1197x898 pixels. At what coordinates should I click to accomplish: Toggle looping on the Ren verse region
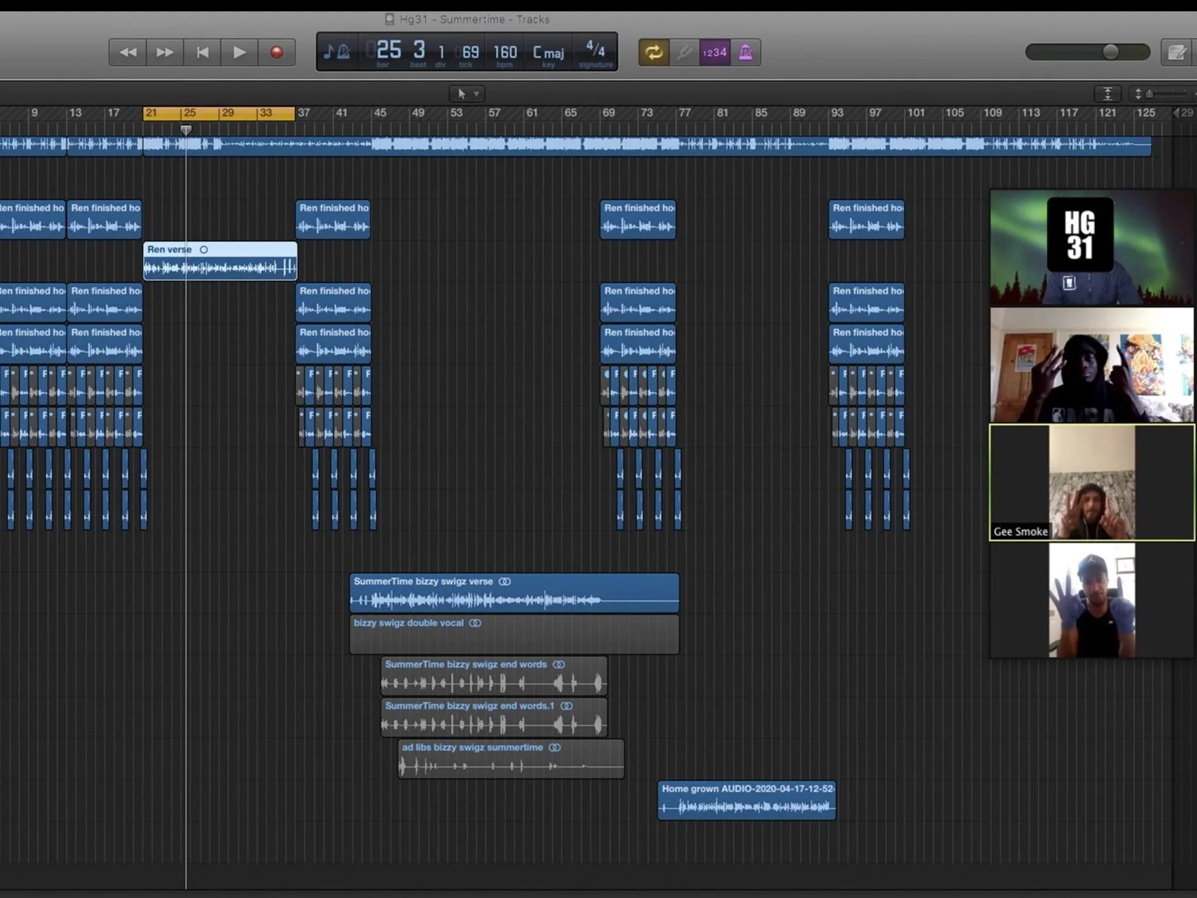coord(203,250)
